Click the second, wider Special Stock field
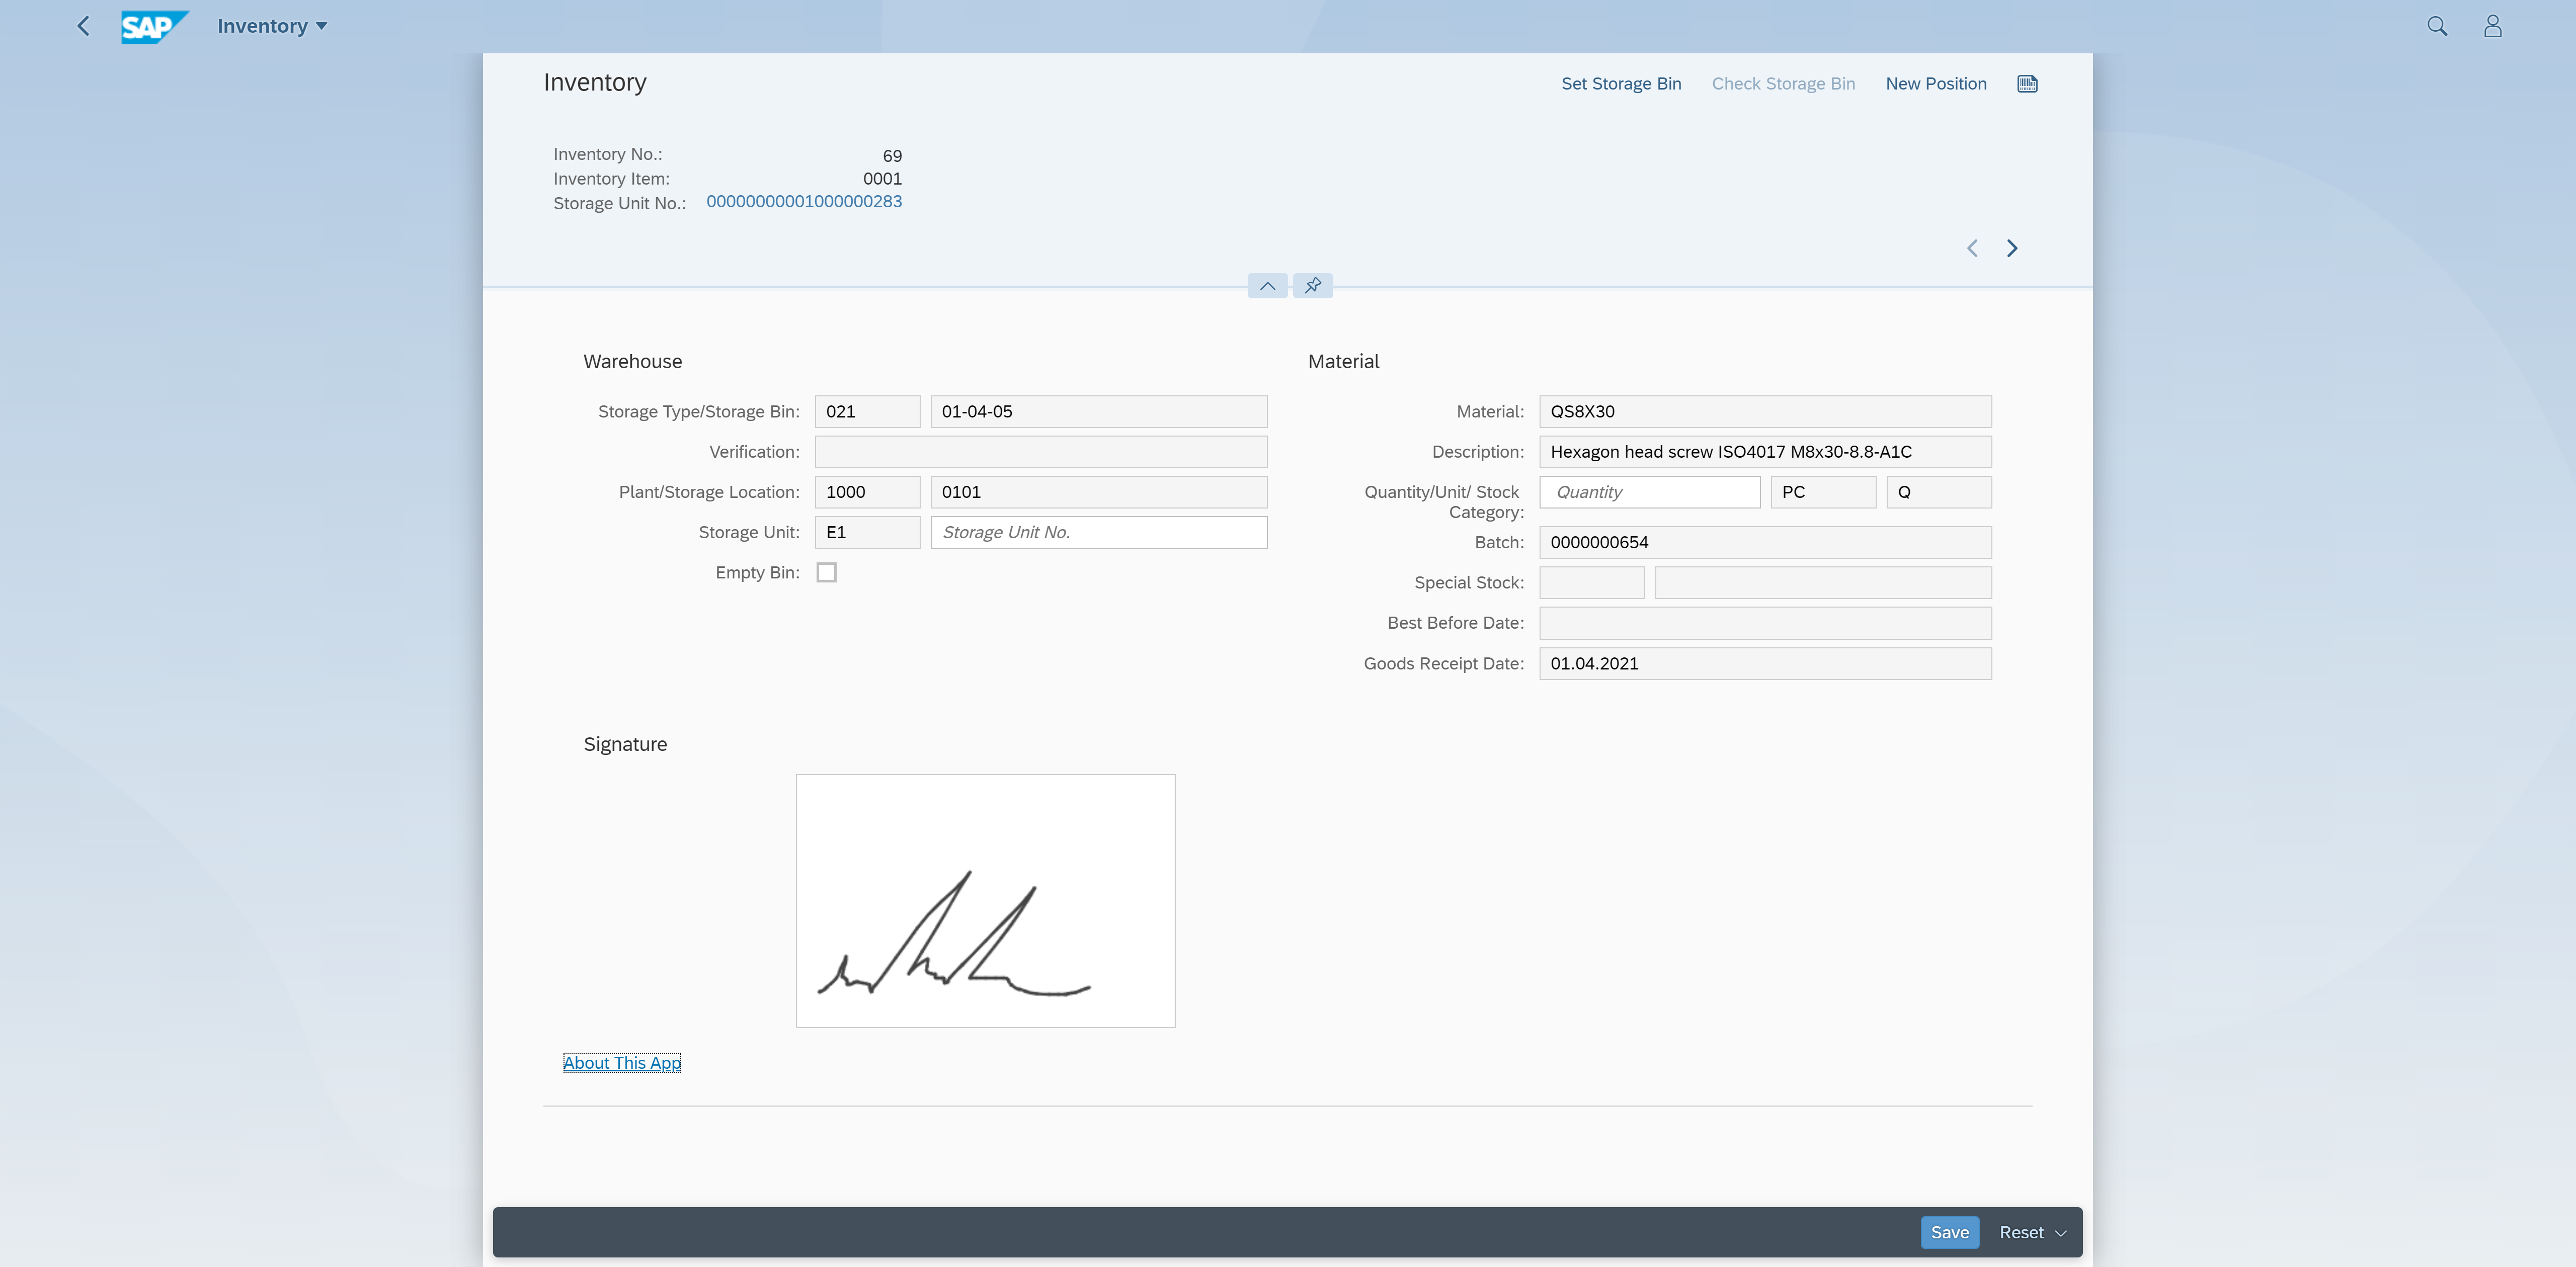 1823,583
